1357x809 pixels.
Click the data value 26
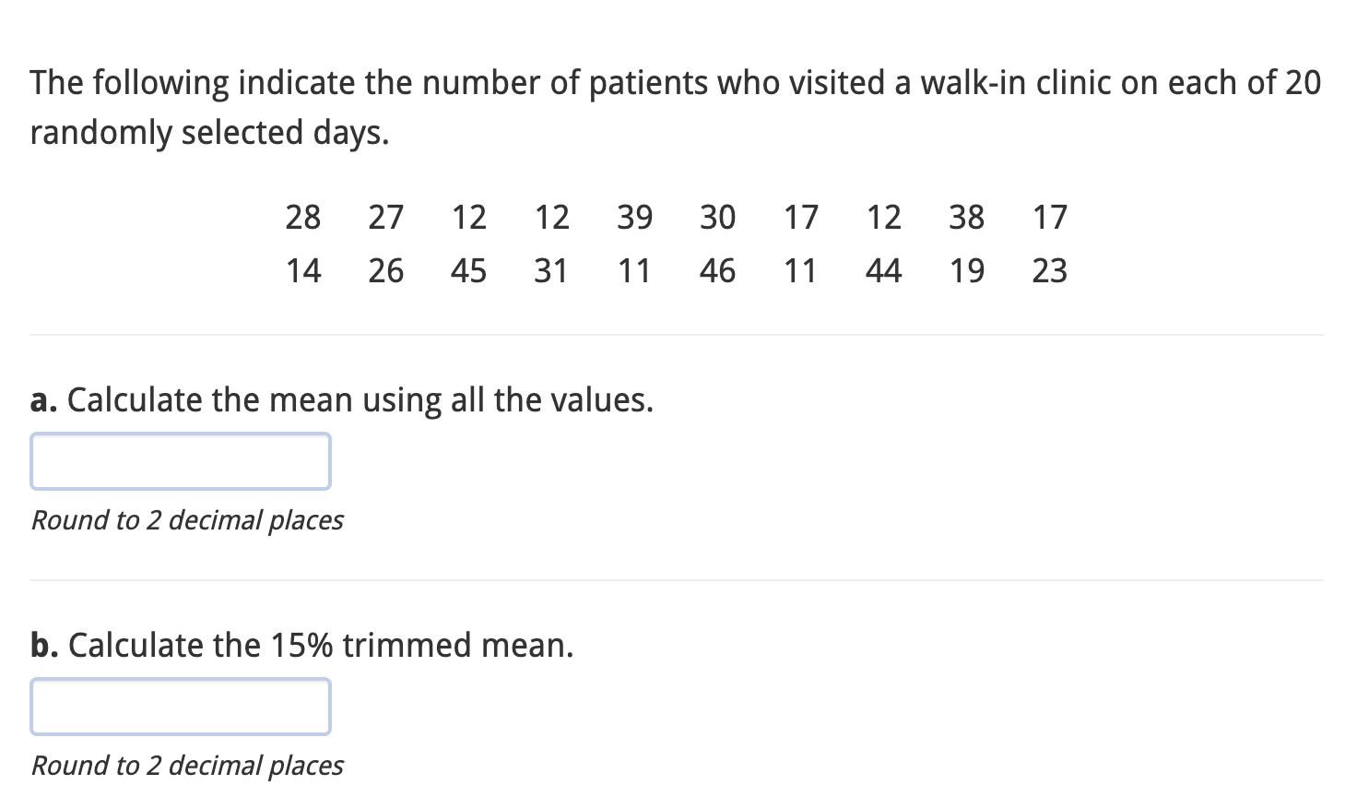(x=385, y=270)
